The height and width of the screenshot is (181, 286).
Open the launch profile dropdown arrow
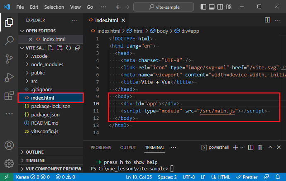pyautogui.click(x=242, y=148)
